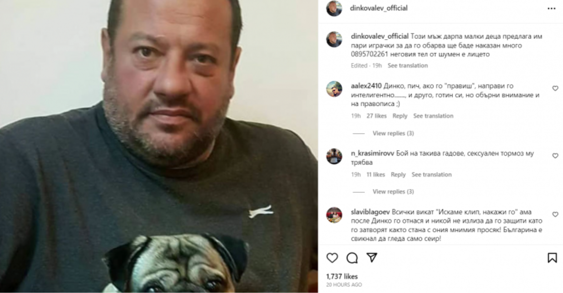
Task: Like aalex2410's comment heart
Action: pyautogui.click(x=555, y=89)
